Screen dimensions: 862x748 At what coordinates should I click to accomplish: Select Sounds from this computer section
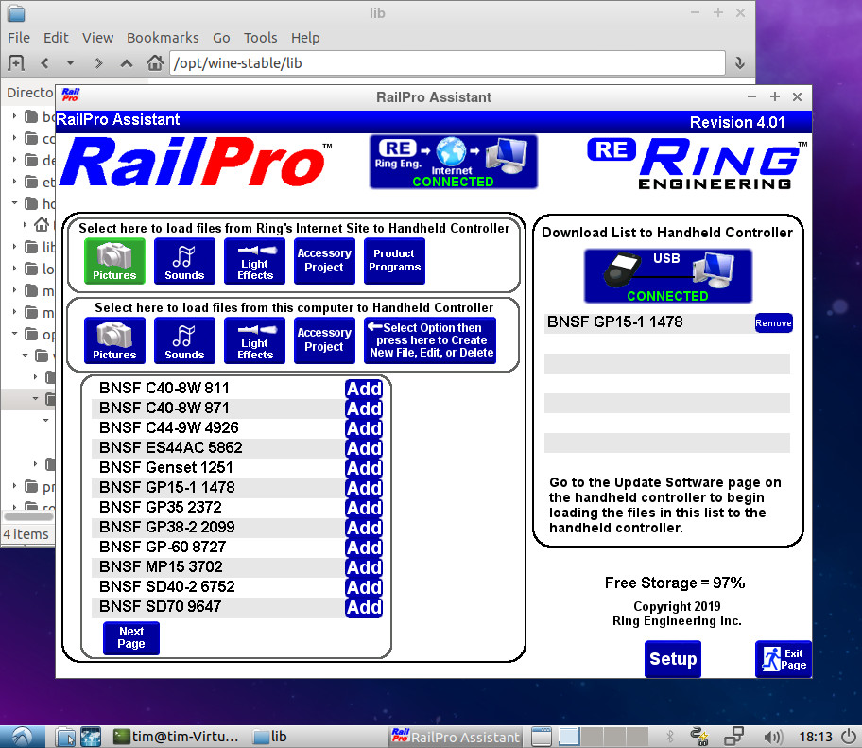pos(184,340)
